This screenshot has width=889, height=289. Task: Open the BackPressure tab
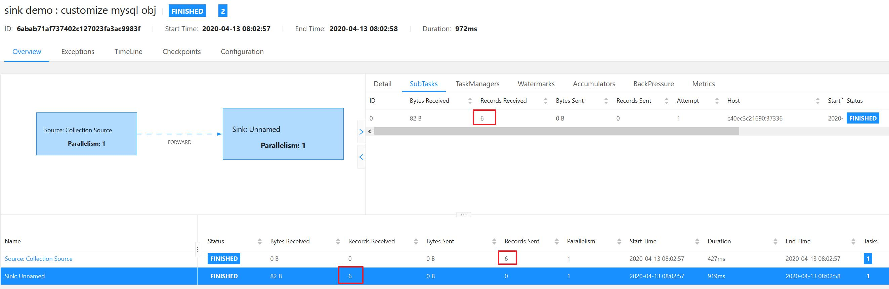pos(653,84)
